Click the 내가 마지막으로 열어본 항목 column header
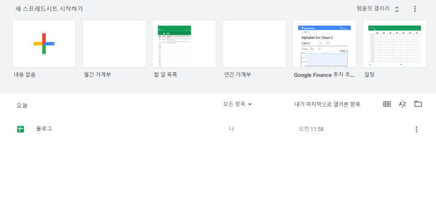The height and width of the screenshot is (208, 436). point(328,104)
